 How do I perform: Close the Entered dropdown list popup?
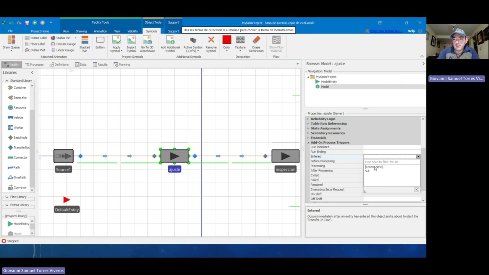(x=416, y=189)
